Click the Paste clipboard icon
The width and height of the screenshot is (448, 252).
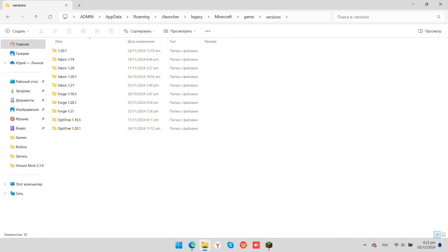[69, 31]
